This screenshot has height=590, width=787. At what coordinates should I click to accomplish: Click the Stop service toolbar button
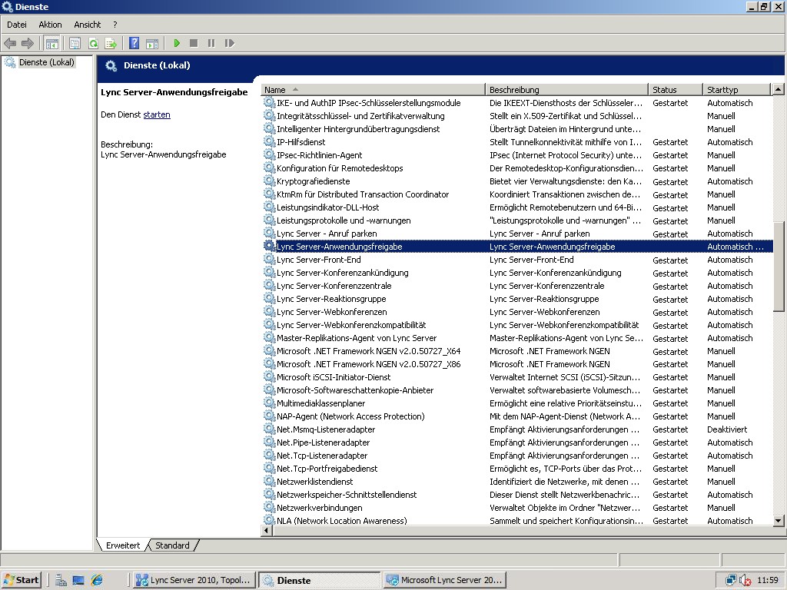tap(194, 43)
